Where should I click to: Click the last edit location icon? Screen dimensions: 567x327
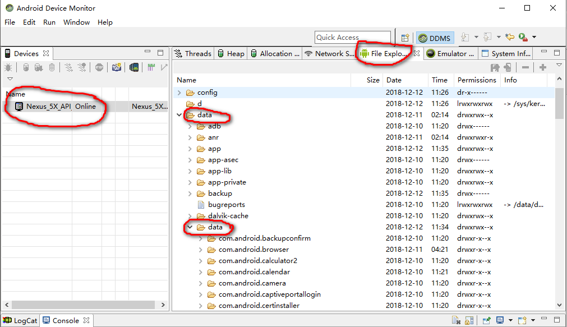[x=510, y=37]
